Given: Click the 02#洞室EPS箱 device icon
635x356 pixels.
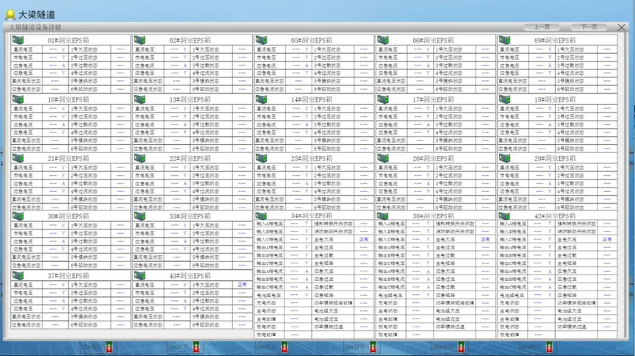Looking at the screenshot, I should click(140, 40).
